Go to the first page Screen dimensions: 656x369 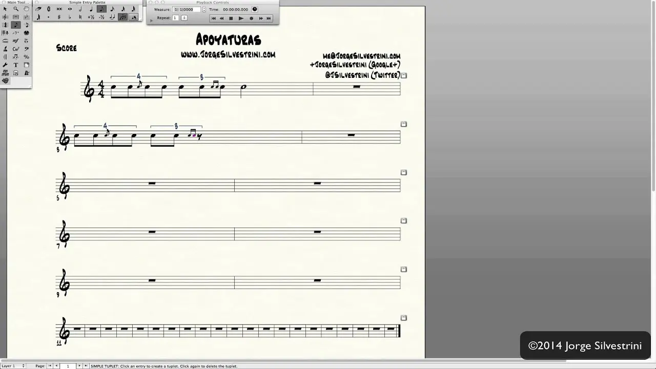click(50, 366)
